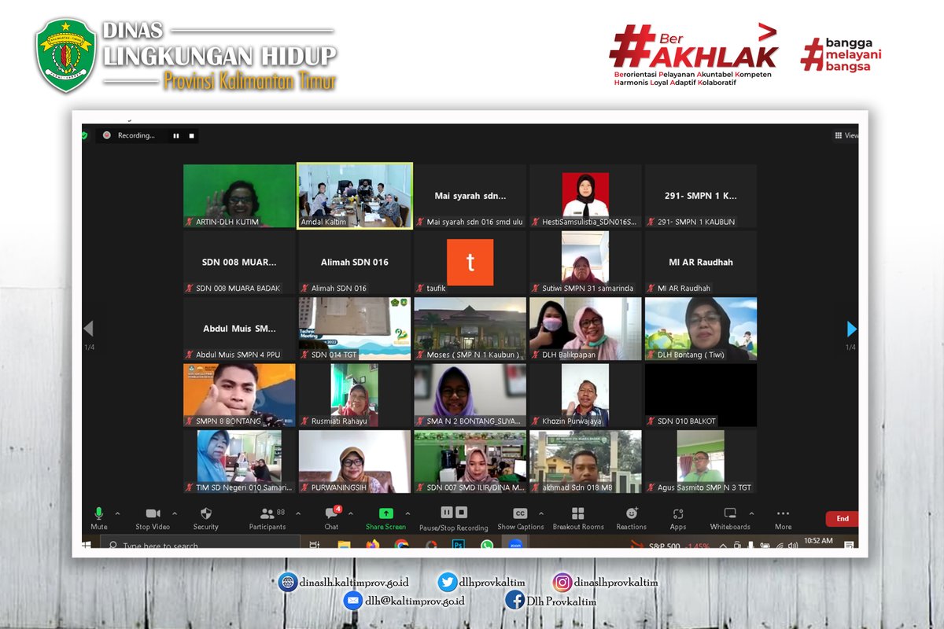Go to previous gallery page arrow
Image resolution: width=944 pixels, height=629 pixels.
(88, 329)
